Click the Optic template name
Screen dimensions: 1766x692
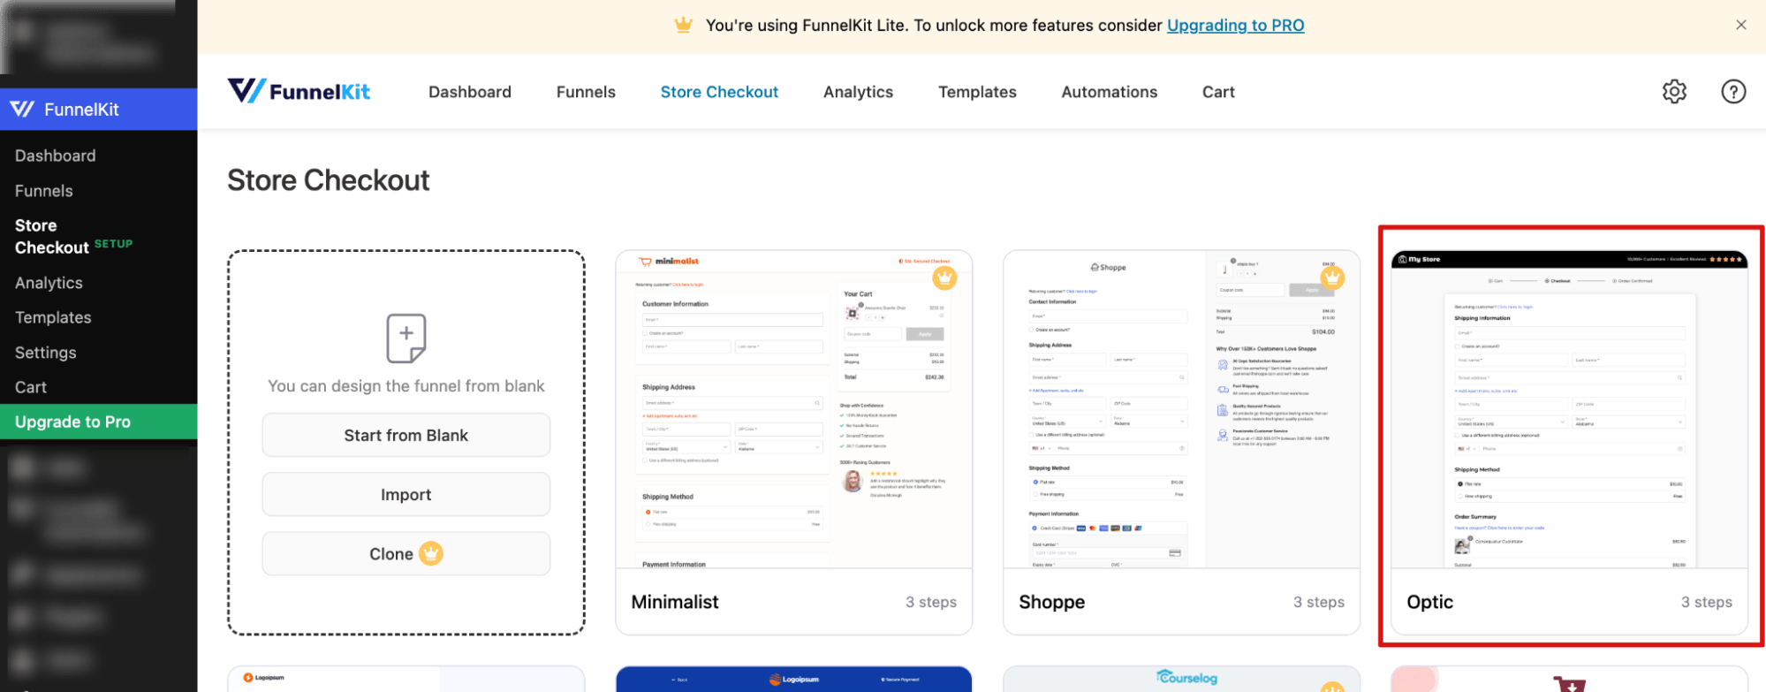(1429, 602)
